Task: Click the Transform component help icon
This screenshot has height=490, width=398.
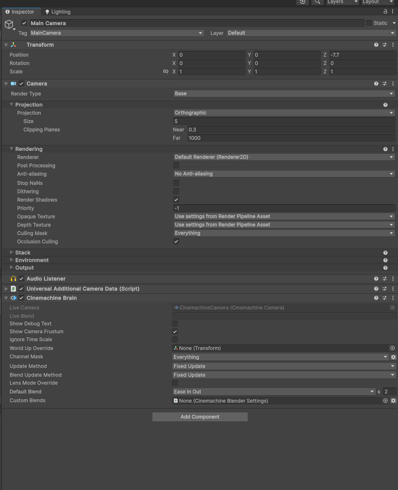Action: 376,45
